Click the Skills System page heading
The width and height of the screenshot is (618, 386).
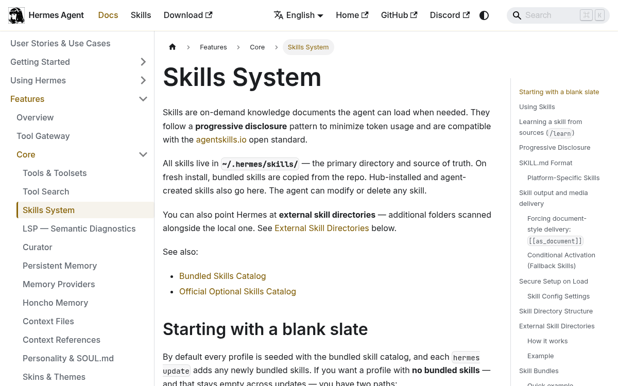point(242,77)
